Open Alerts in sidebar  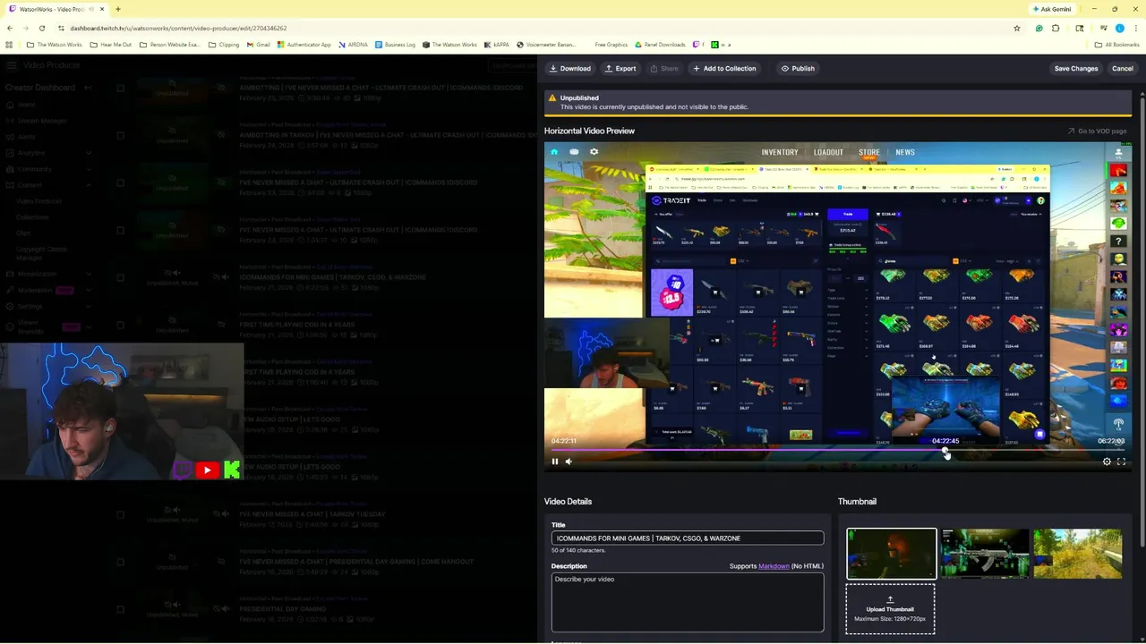pos(27,137)
